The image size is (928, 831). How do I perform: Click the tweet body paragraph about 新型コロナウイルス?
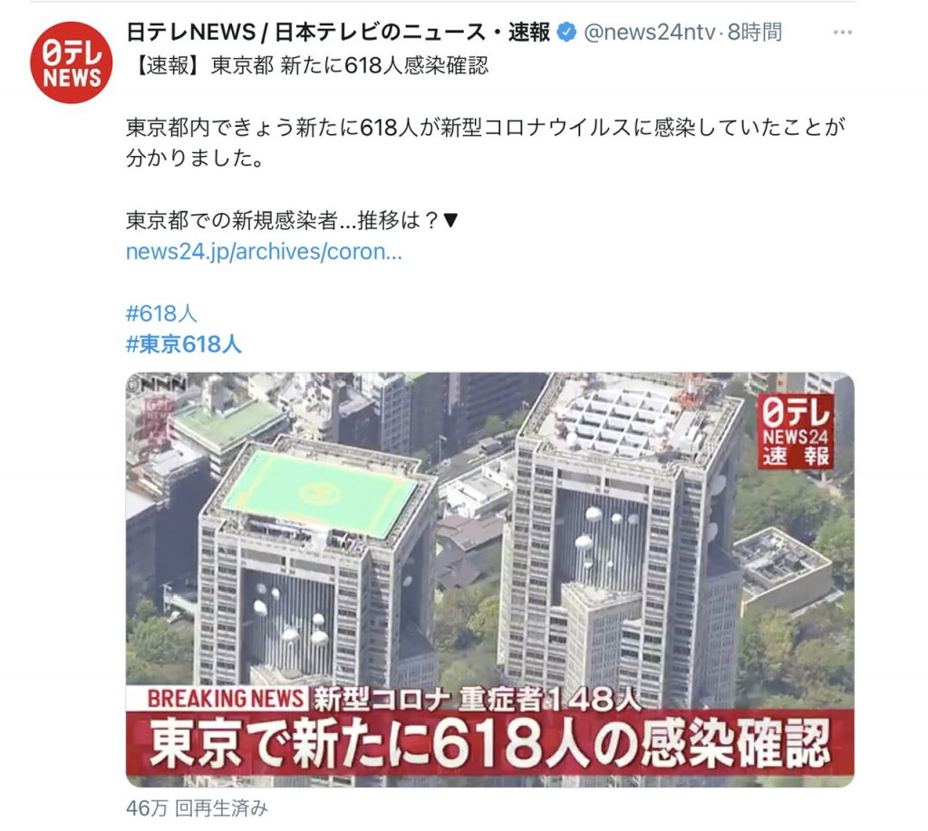tap(486, 142)
